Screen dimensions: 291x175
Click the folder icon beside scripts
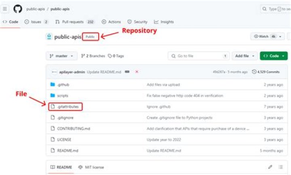(x=53, y=96)
